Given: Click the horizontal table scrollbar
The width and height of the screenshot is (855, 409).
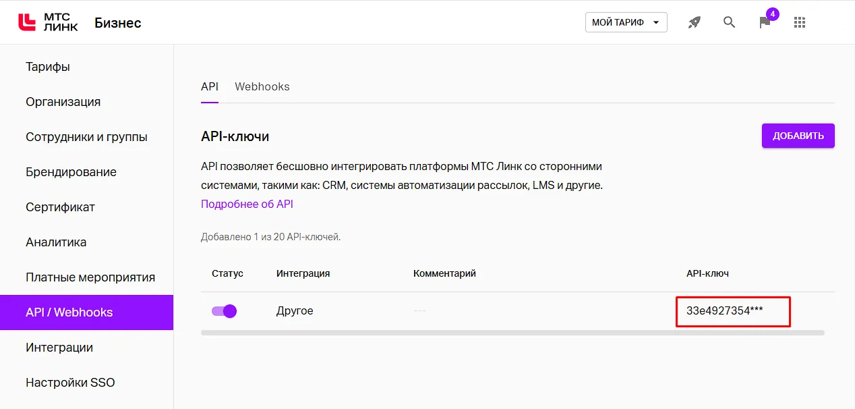Looking at the screenshot, I should coord(512,333).
